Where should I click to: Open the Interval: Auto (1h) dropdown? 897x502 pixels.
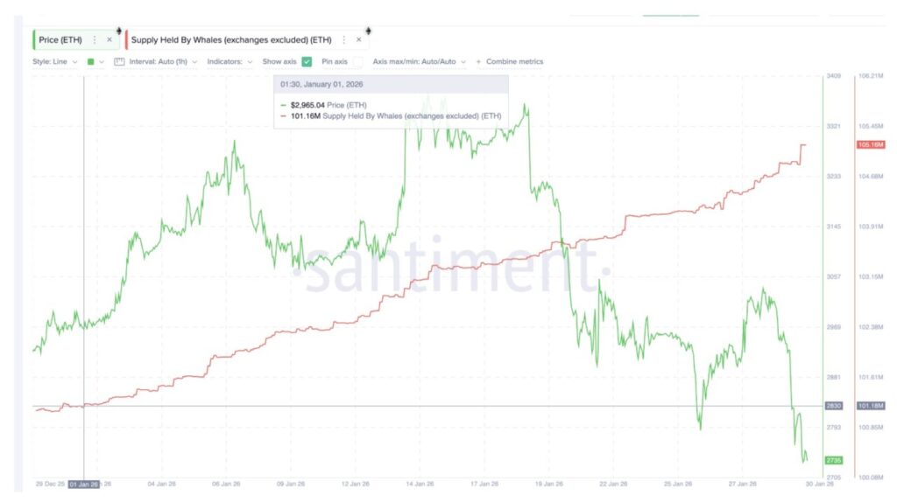[163, 62]
